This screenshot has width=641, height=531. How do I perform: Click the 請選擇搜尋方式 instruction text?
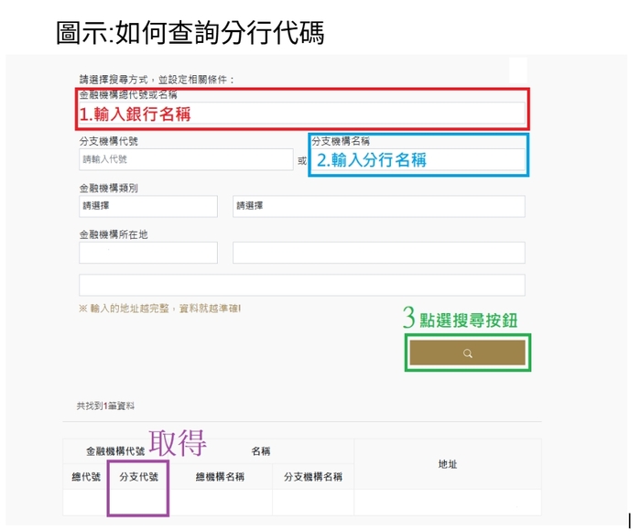(x=157, y=80)
